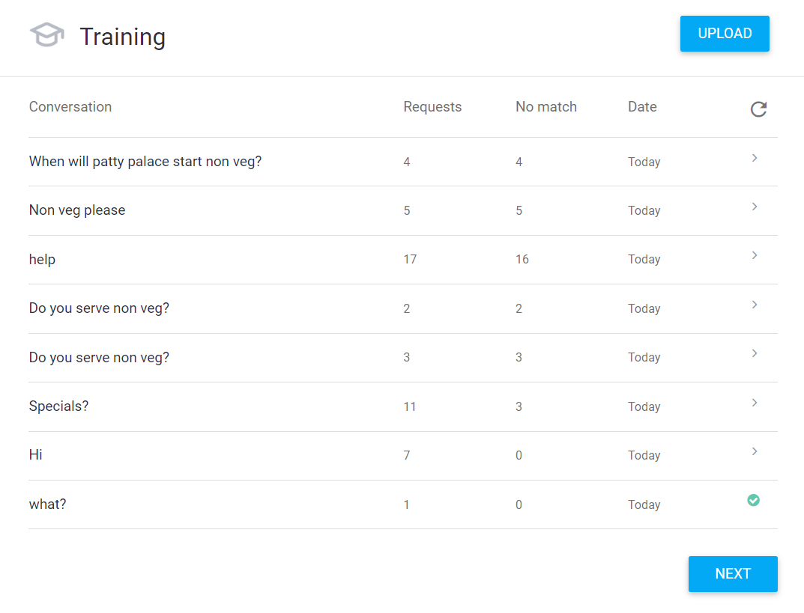Select 'When will patty palace start non veg?' text
Viewport: 804px width, 613px height.
click(145, 162)
